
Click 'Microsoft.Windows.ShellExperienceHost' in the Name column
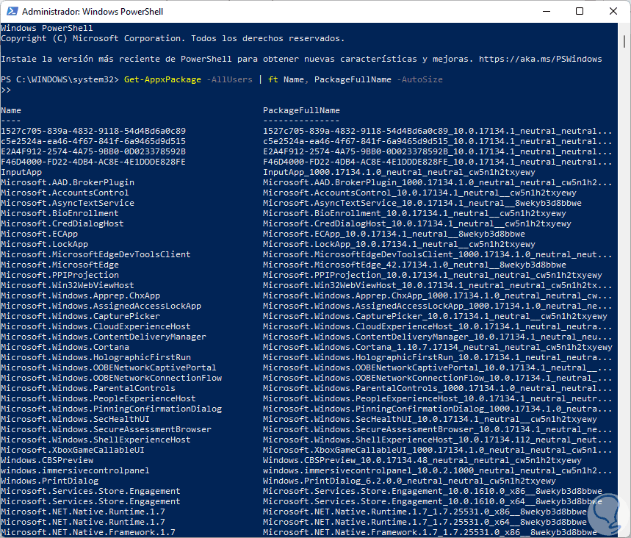coord(95,440)
